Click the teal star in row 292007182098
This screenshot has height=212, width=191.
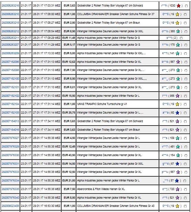(178, 70)
